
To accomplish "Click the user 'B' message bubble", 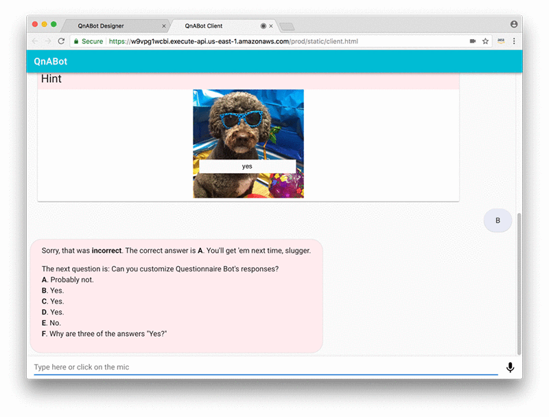I will (x=498, y=221).
